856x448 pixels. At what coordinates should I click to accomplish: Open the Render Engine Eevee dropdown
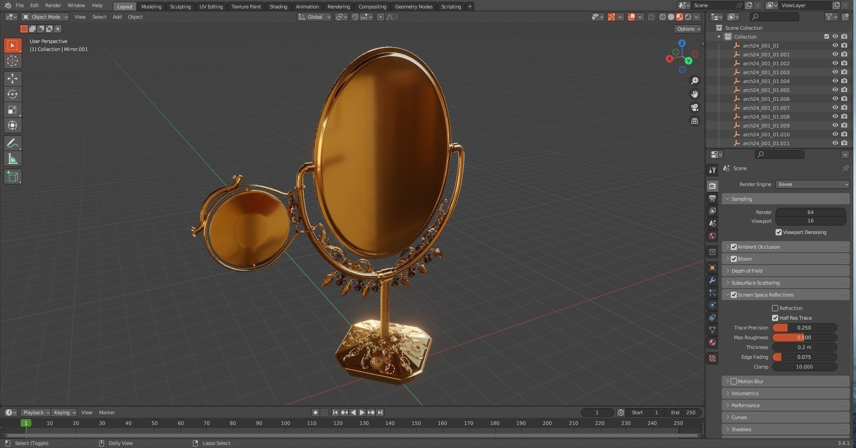coord(812,184)
